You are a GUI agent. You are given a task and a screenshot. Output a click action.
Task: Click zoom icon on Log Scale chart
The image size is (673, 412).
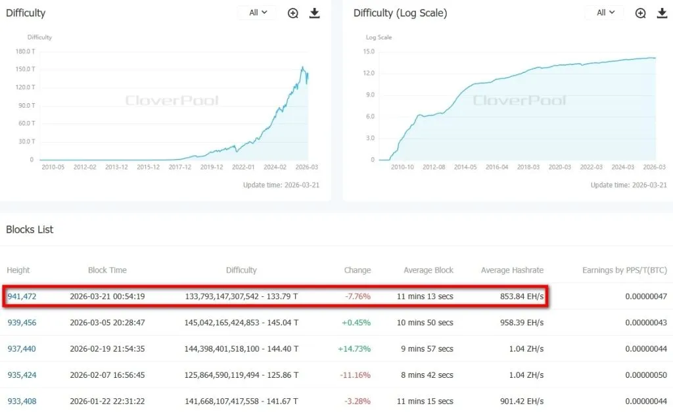(641, 13)
